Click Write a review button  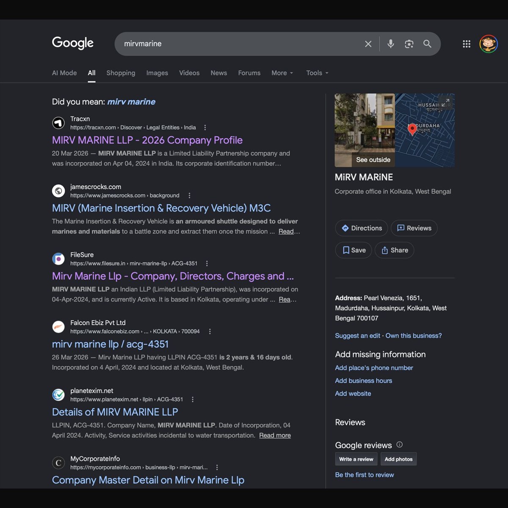(x=356, y=459)
